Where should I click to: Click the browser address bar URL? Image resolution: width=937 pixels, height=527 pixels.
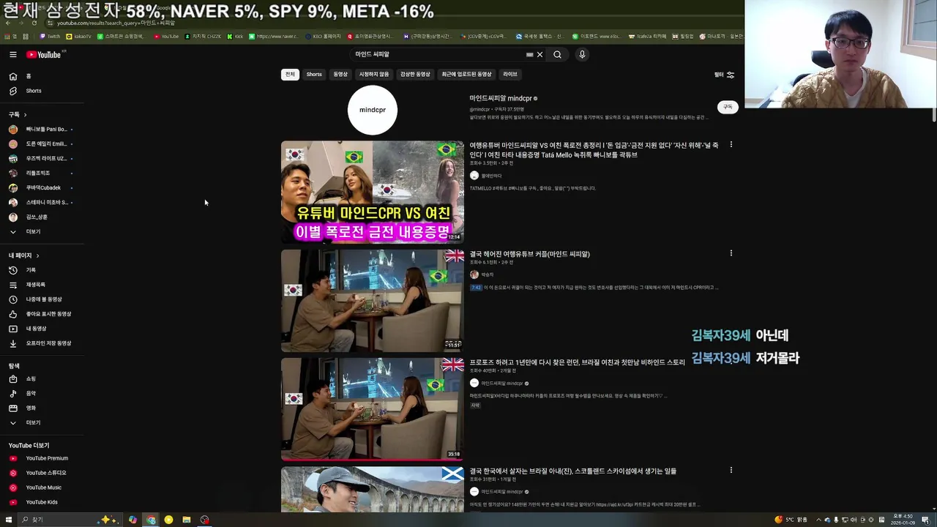pos(116,23)
